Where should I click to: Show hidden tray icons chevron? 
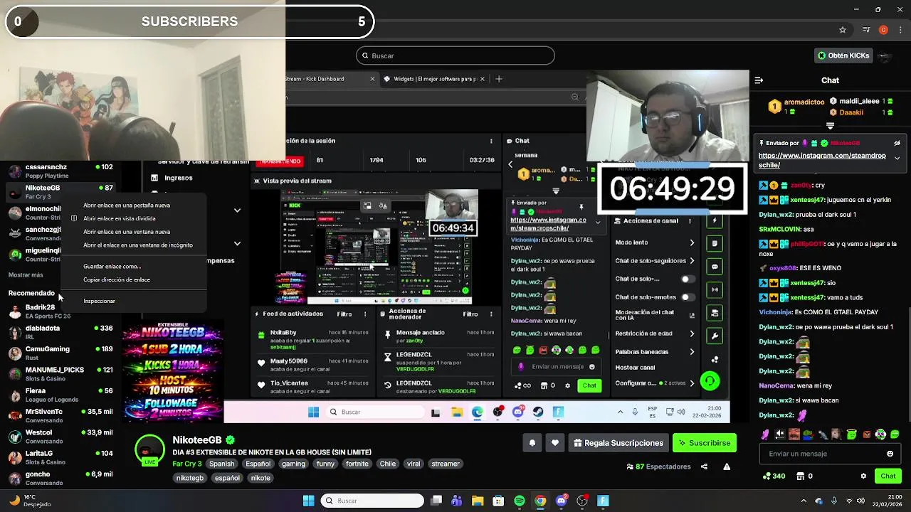804,501
